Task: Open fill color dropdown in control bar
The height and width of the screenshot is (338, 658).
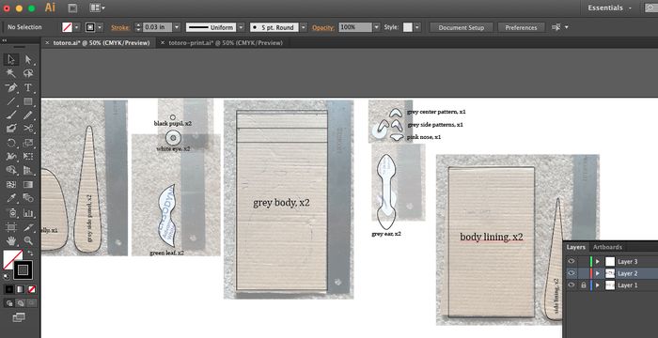Action: coord(77,27)
